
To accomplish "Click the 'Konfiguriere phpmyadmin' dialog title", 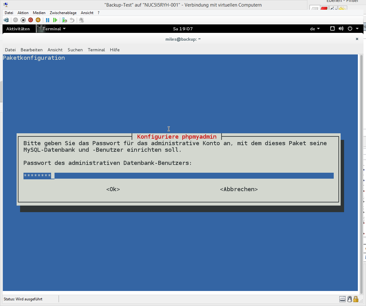I will [177, 136].
